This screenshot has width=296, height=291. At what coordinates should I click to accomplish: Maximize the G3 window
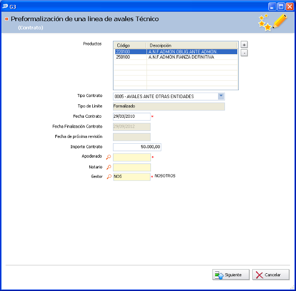[x=281, y=6]
